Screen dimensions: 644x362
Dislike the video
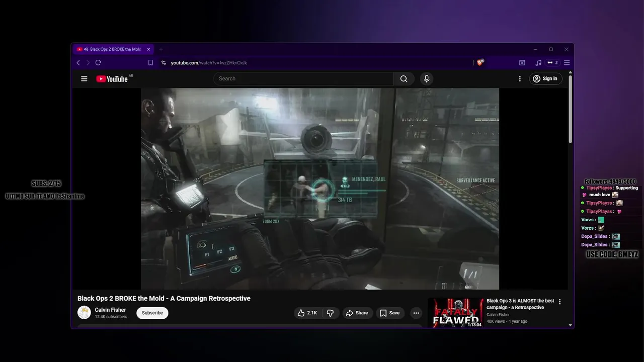pos(330,313)
